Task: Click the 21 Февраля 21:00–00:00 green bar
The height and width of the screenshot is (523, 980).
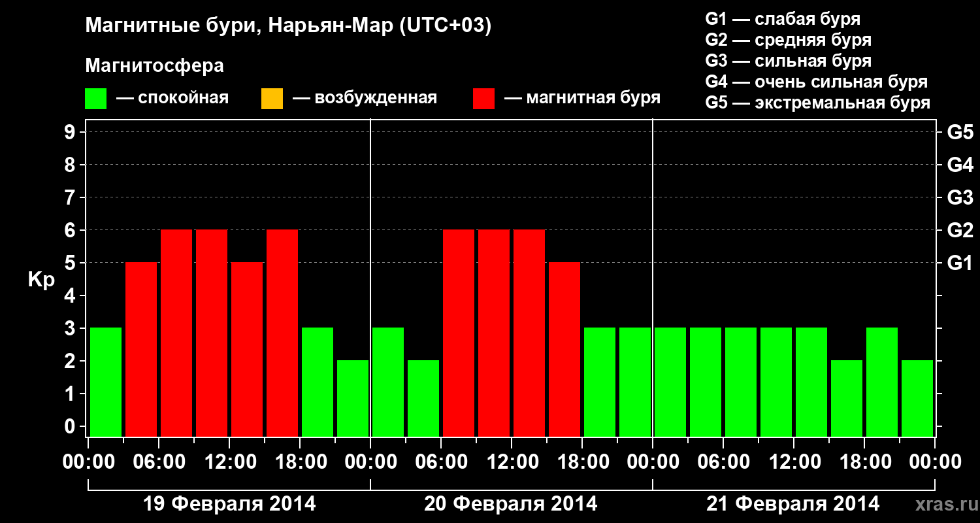Action: tap(917, 398)
